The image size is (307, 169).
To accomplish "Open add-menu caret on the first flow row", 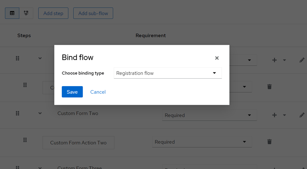I will coord(284,60).
